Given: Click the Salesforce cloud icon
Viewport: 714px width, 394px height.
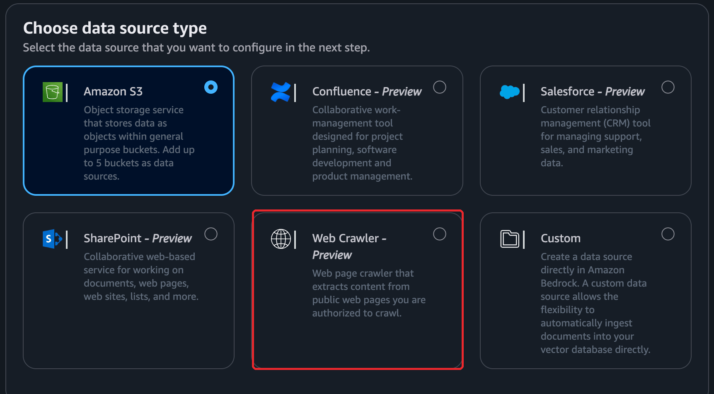Looking at the screenshot, I should (510, 92).
